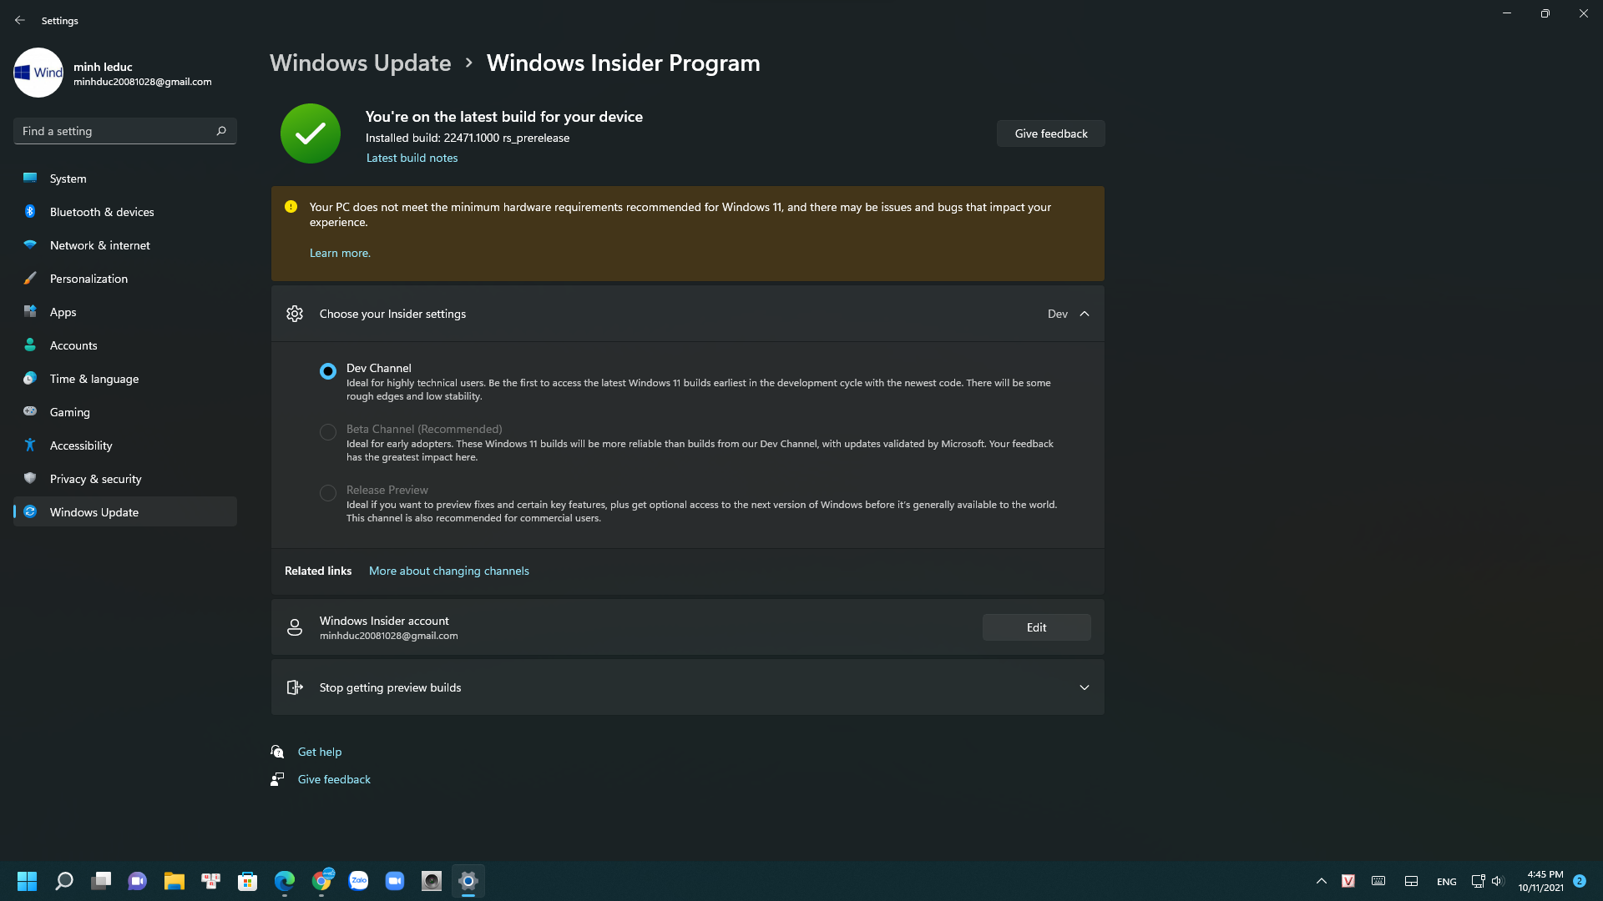This screenshot has width=1603, height=901.
Task: Collapse Choose your Insider settings section
Action: tap(1085, 314)
